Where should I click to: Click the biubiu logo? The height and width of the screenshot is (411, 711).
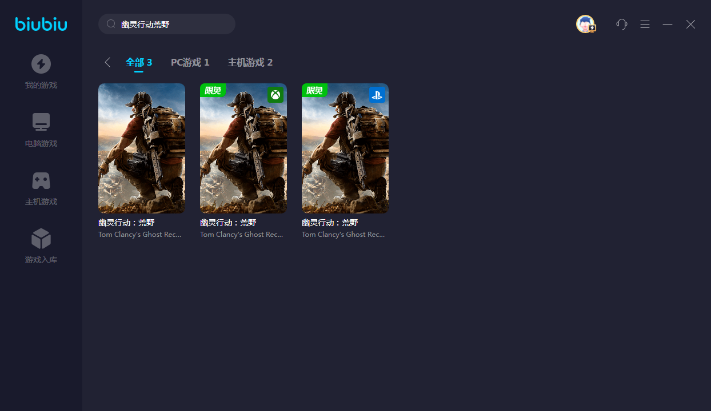(41, 24)
